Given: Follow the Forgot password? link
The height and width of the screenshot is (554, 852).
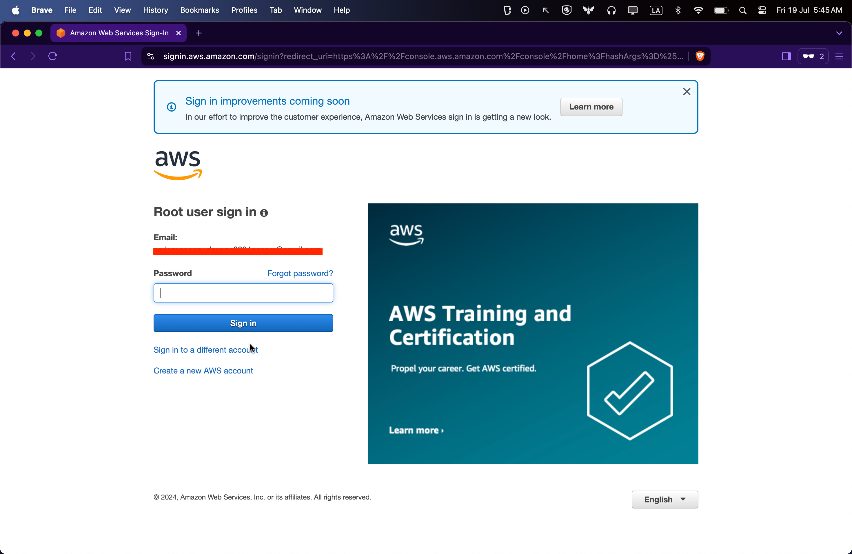Looking at the screenshot, I should click(x=300, y=274).
